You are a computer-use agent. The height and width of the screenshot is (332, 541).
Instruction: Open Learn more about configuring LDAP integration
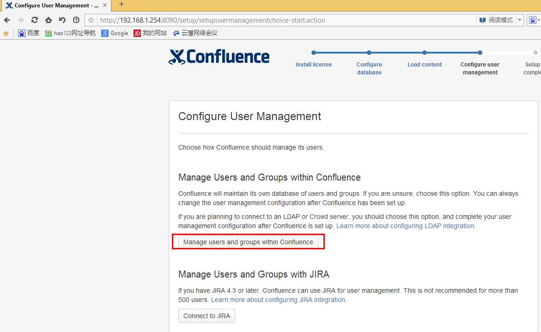[x=406, y=226]
